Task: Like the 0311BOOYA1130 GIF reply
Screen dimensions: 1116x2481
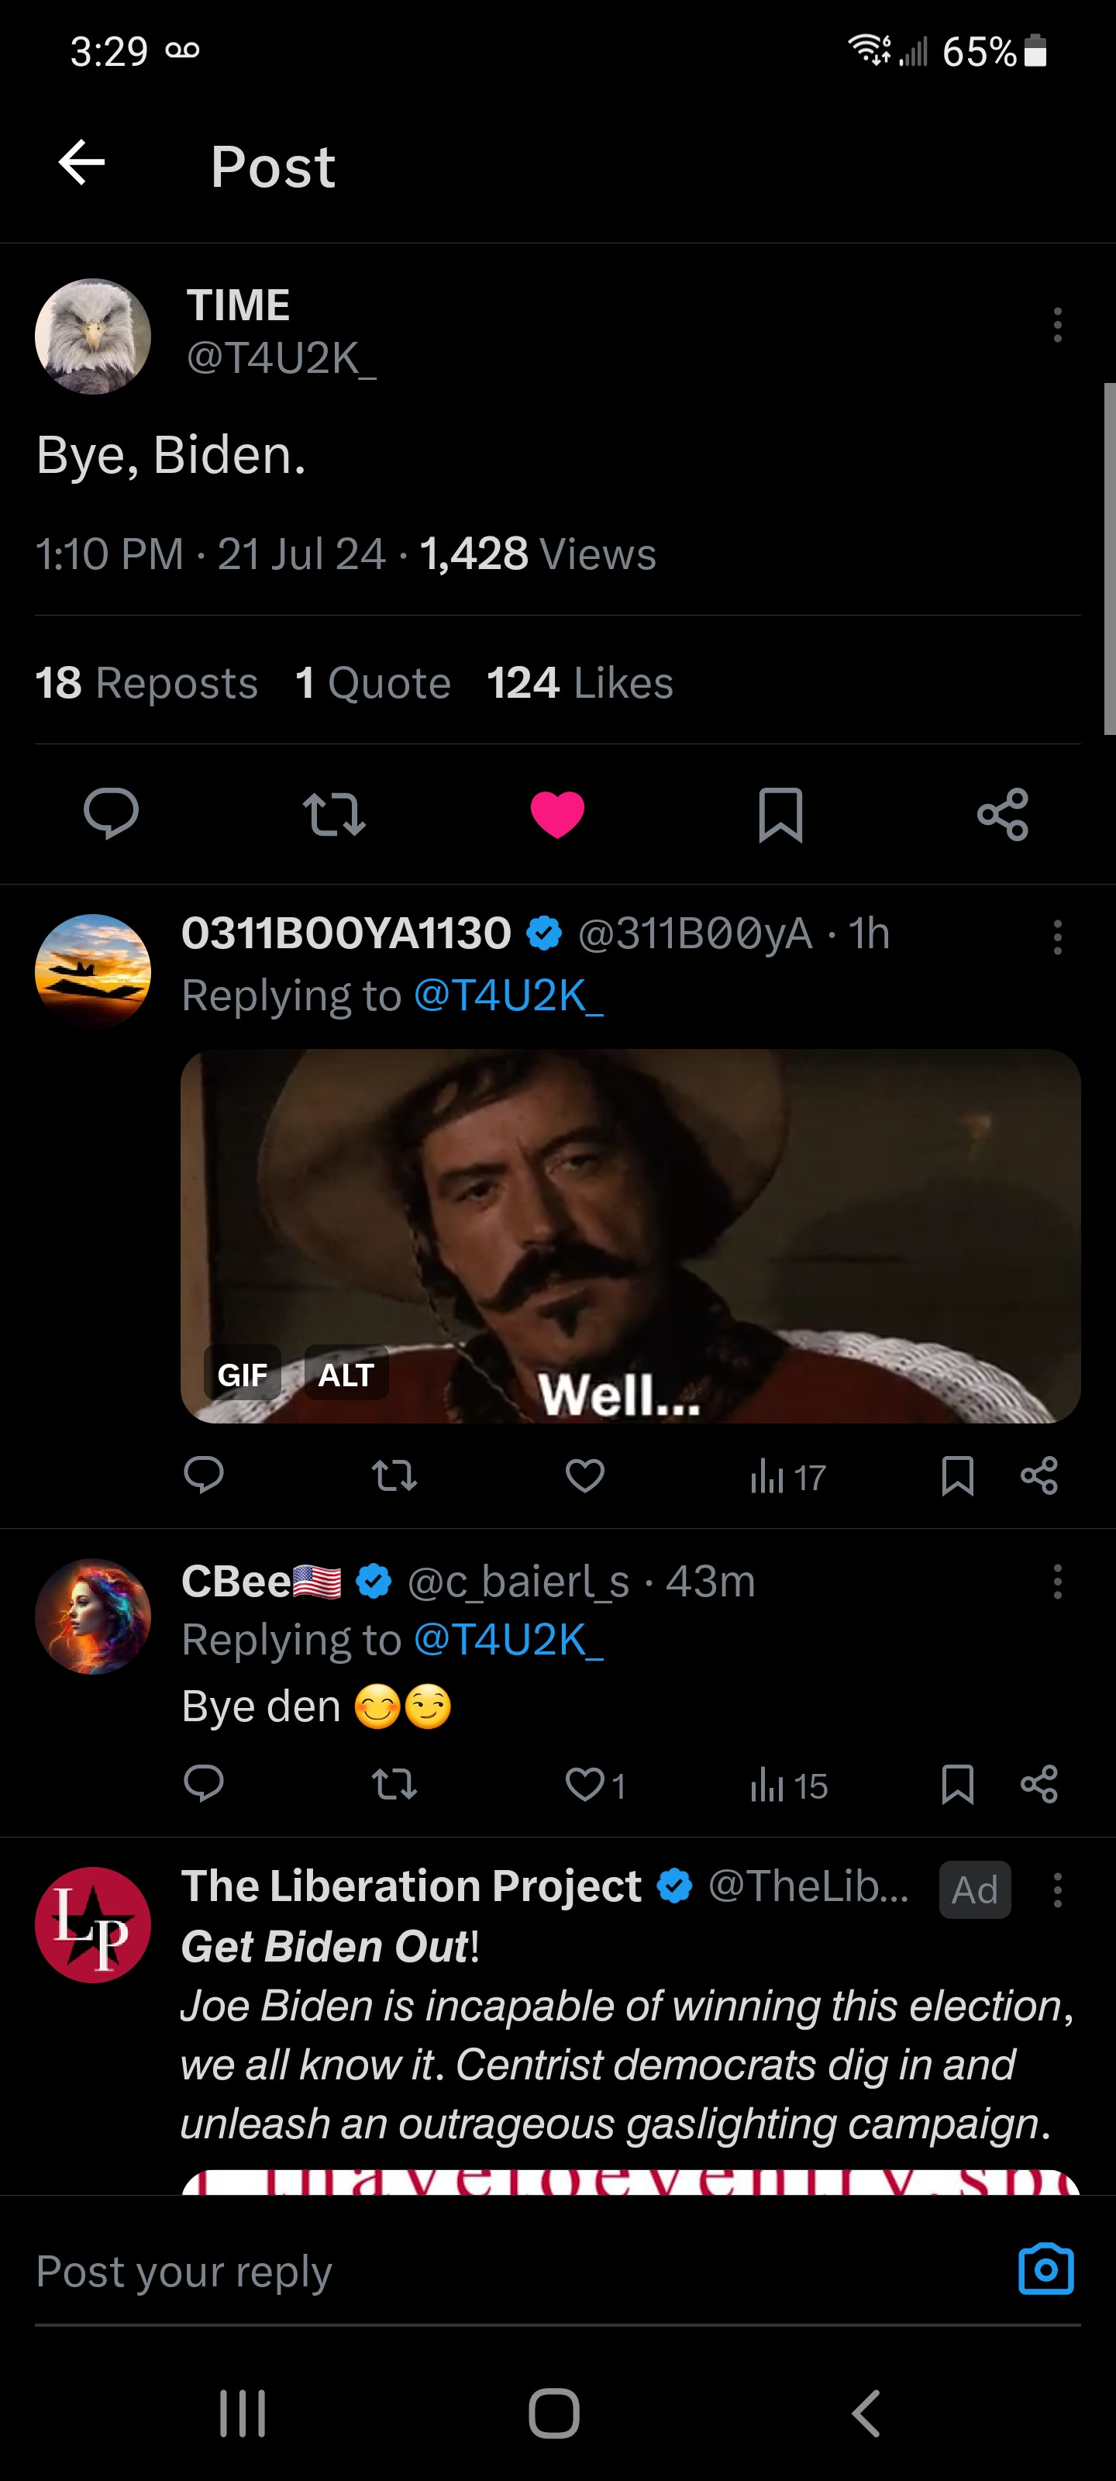Action: [x=584, y=1475]
